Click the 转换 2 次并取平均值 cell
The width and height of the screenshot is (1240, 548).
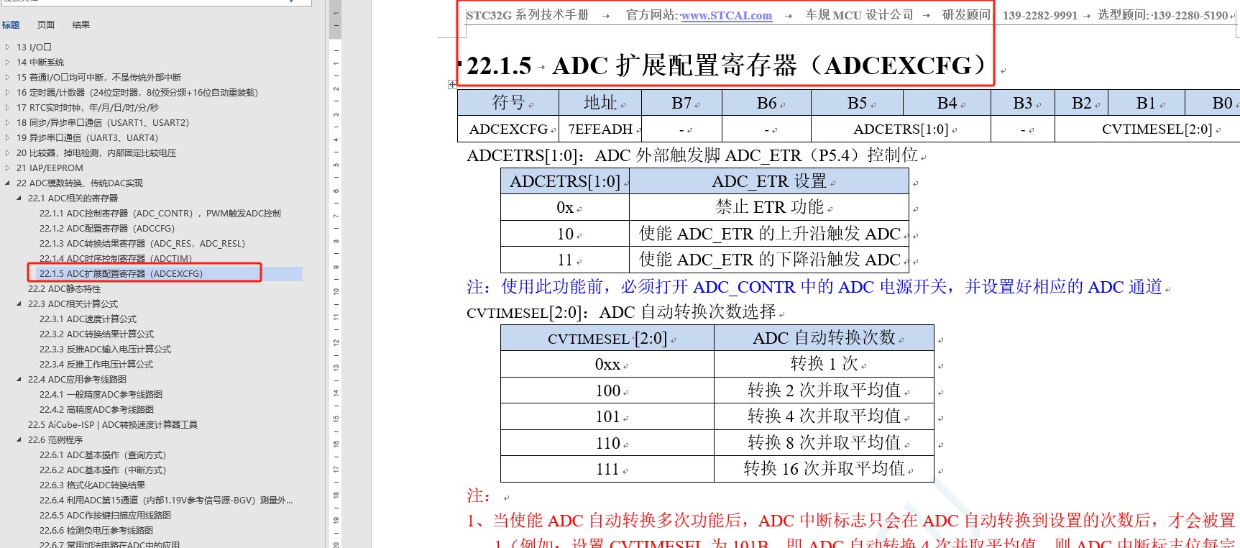[x=824, y=391]
